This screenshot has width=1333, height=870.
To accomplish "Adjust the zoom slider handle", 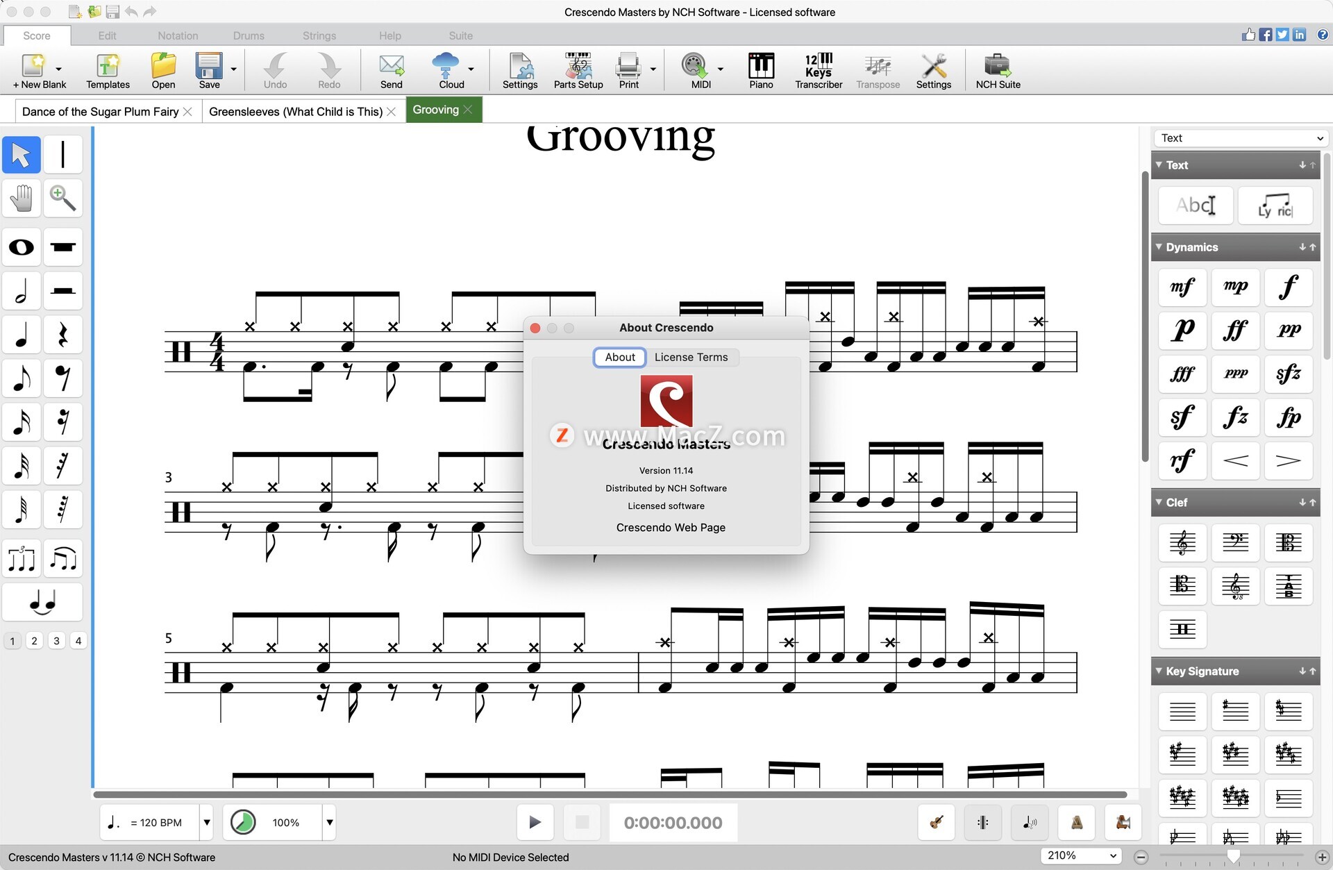I will coord(1234,857).
